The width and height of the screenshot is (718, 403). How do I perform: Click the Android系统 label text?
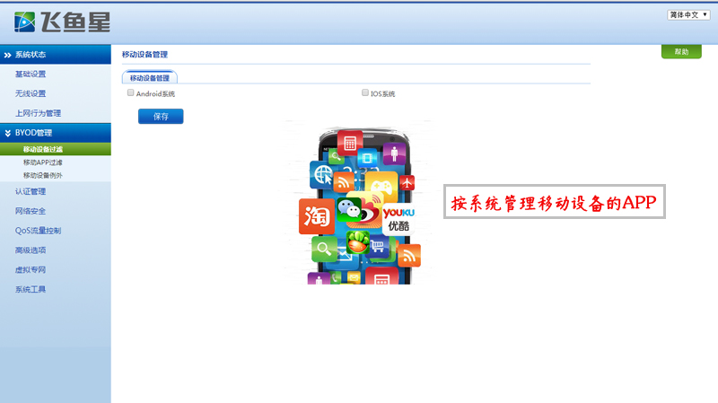pyautogui.click(x=155, y=94)
